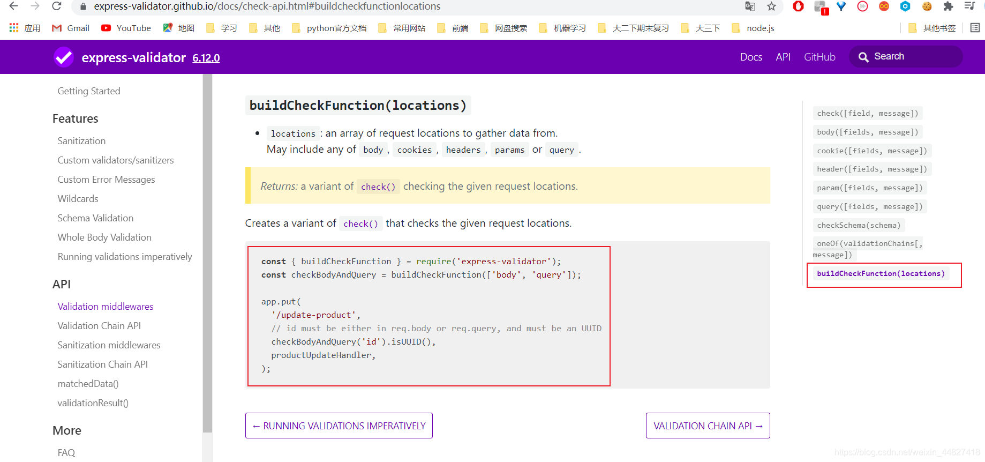Go to next page Validation Chain API
Viewport: 985px width, 462px height.
tap(708, 426)
